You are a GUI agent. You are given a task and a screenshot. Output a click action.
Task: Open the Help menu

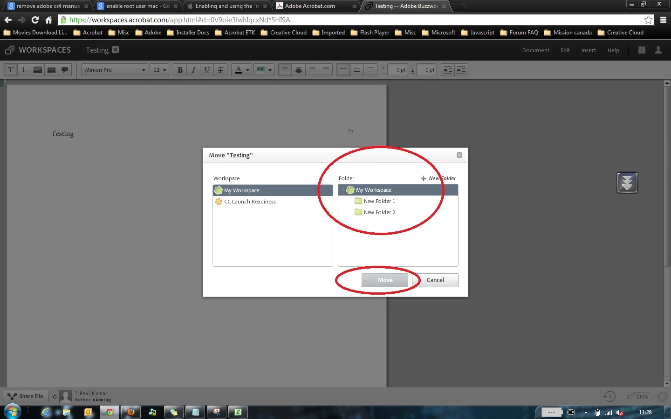pyautogui.click(x=613, y=50)
